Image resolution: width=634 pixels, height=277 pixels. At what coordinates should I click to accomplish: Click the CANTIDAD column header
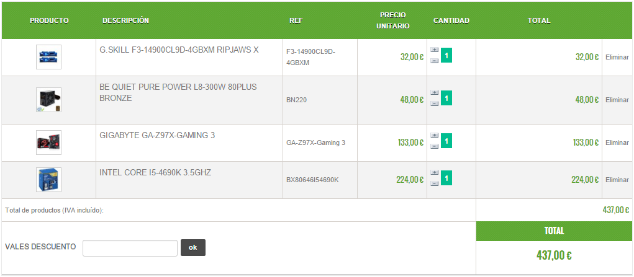pos(451,20)
